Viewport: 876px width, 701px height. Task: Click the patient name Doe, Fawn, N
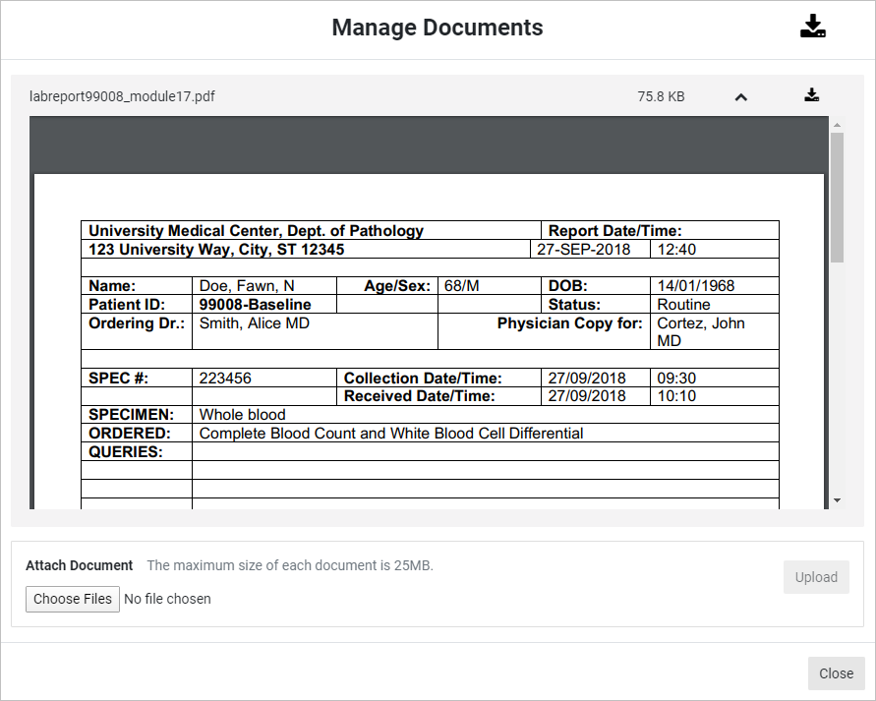pos(247,286)
